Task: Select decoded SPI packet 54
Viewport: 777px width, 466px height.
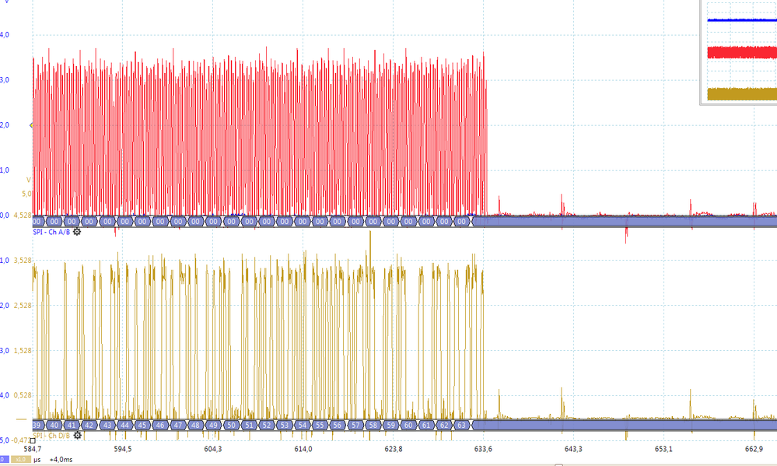Action: 303,425
